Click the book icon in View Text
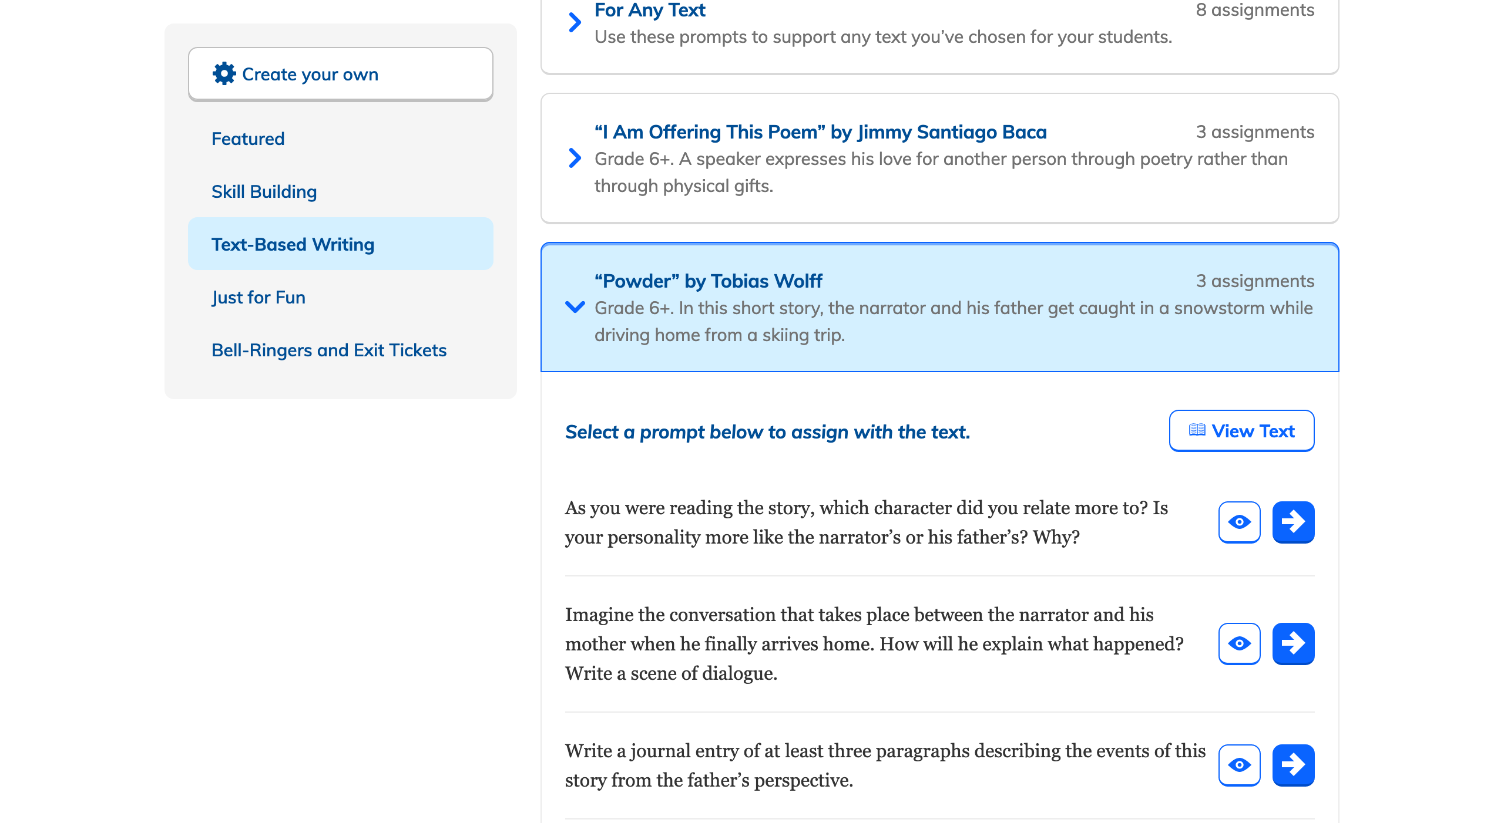Screen dimensions: 1504x823 (1197, 430)
